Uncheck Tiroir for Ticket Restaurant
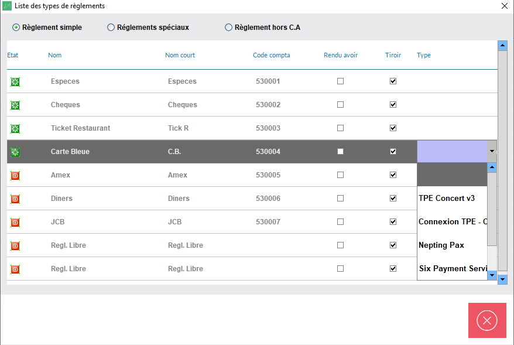514x345 pixels. point(393,128)
